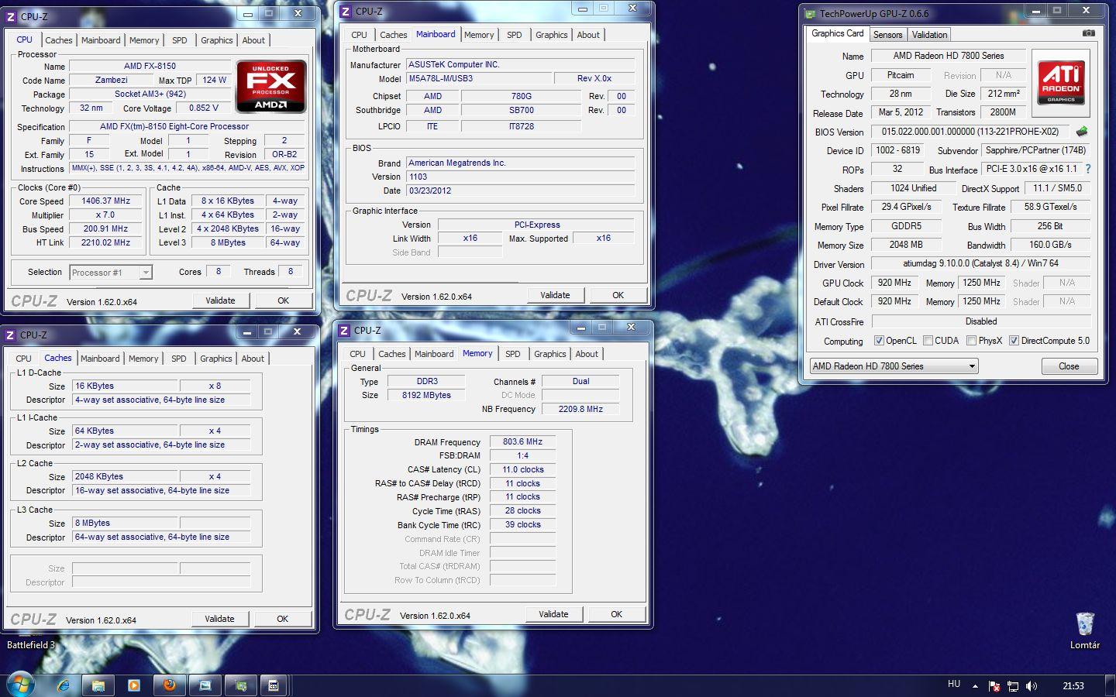Click the DRAM Frequency 803.6 MHz value
1116x697 pixels.
coord(522,441)
